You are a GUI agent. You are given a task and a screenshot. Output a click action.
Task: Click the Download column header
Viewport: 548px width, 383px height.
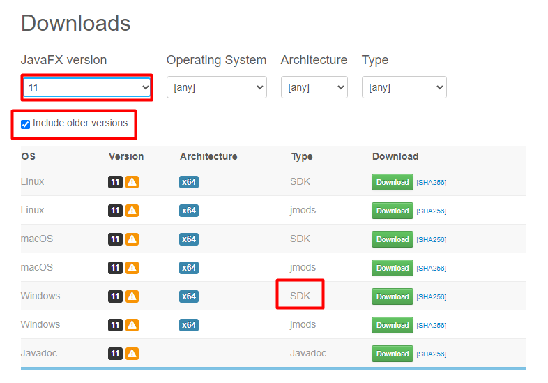[x=395, y=156]
